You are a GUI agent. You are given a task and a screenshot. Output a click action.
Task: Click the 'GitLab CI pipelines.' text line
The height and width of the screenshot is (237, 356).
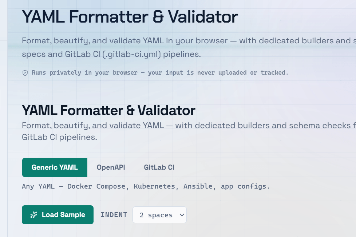[x=59, y=137]
